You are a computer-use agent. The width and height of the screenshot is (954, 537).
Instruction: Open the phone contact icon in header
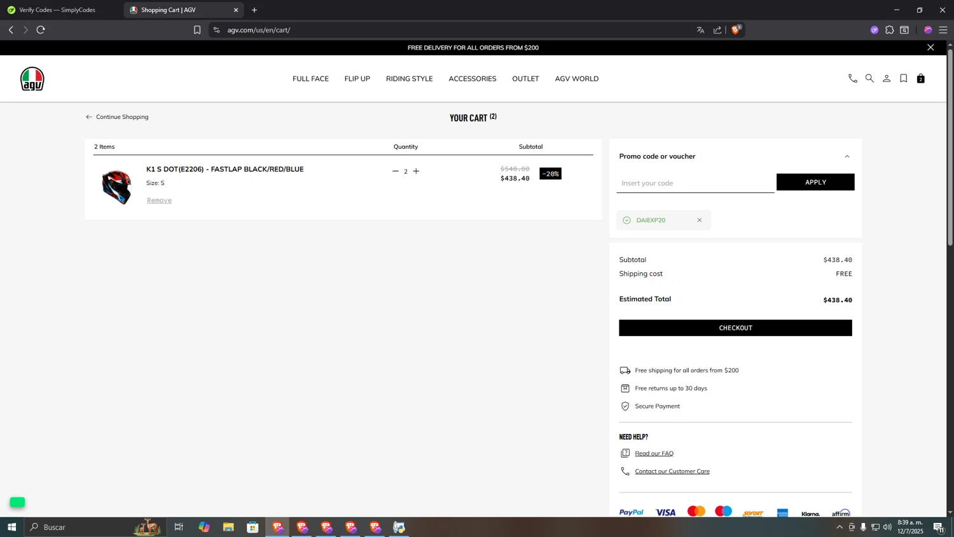pos(852,79)
